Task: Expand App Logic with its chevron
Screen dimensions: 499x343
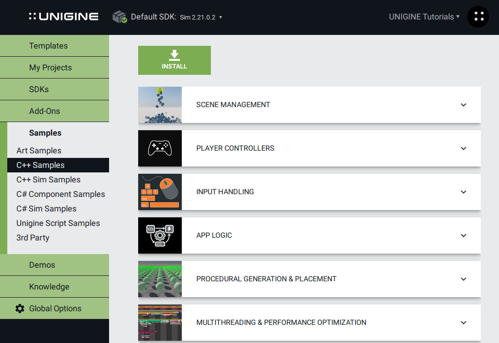Action: pyautogui.click(x=464, y=235)
